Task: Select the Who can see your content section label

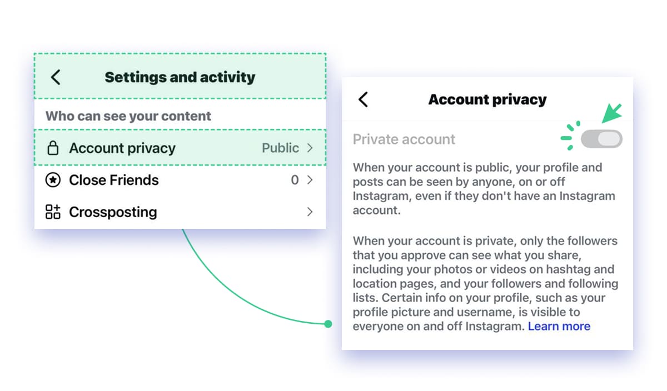Action: click(128, 116)
